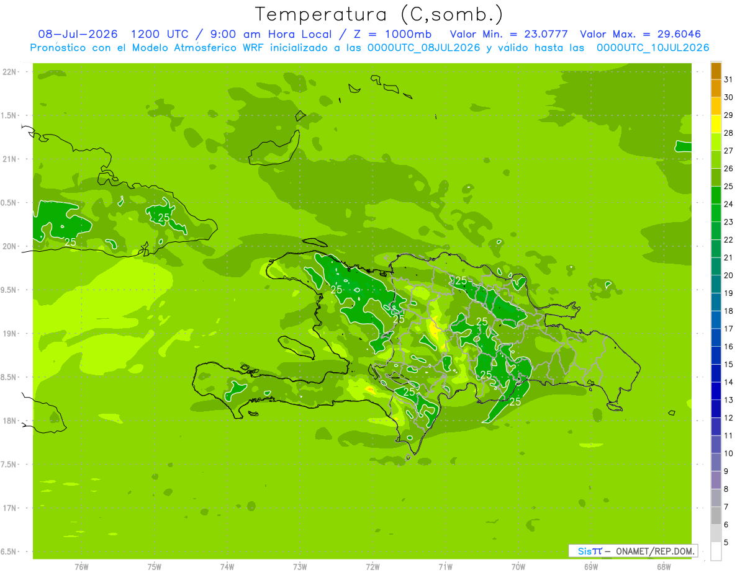Pick the yellow swatch between 28 and 29
Image resolution: width=745 pixels, height=575 pixels.
pos(716,124)
